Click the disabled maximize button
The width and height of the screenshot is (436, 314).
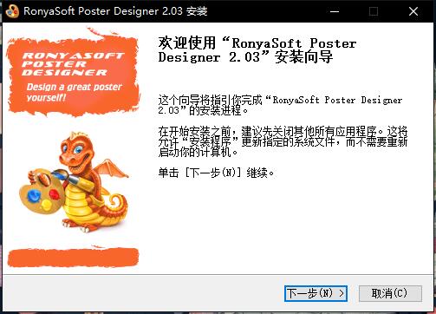click(x=374, y=11)
